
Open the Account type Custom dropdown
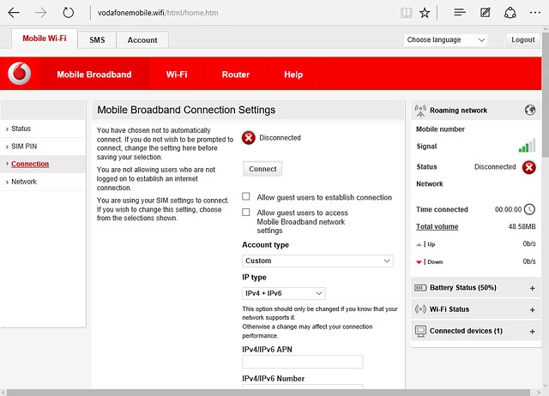pyautogui.click(x=317, y=261)
